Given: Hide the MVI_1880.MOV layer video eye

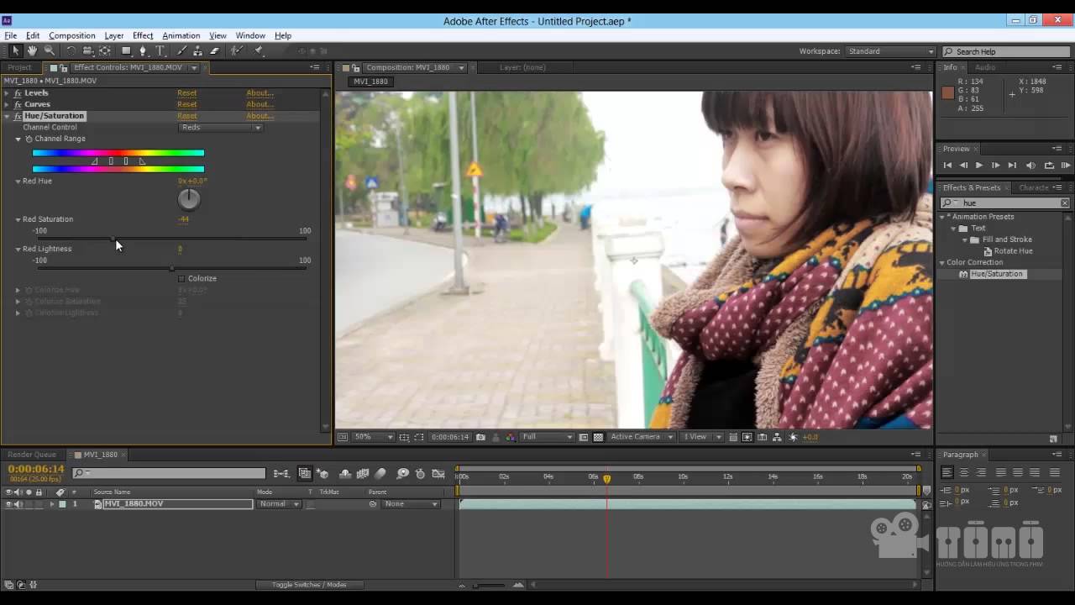Looking at the screenshot, I should tap(8, 504).
